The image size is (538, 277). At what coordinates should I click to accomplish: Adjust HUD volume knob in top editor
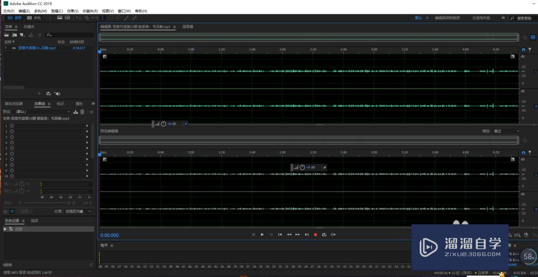click(164, 124)
